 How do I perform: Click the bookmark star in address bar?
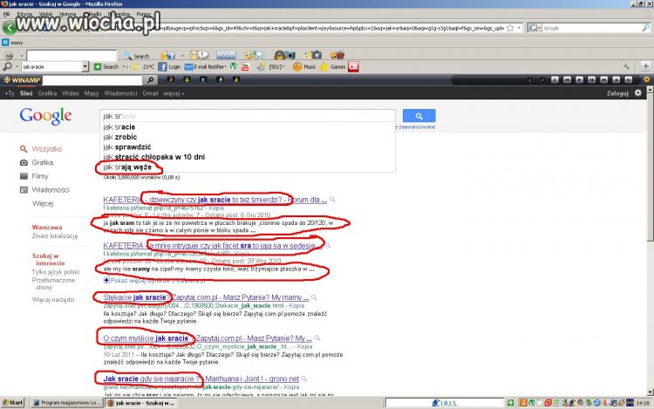510,28
